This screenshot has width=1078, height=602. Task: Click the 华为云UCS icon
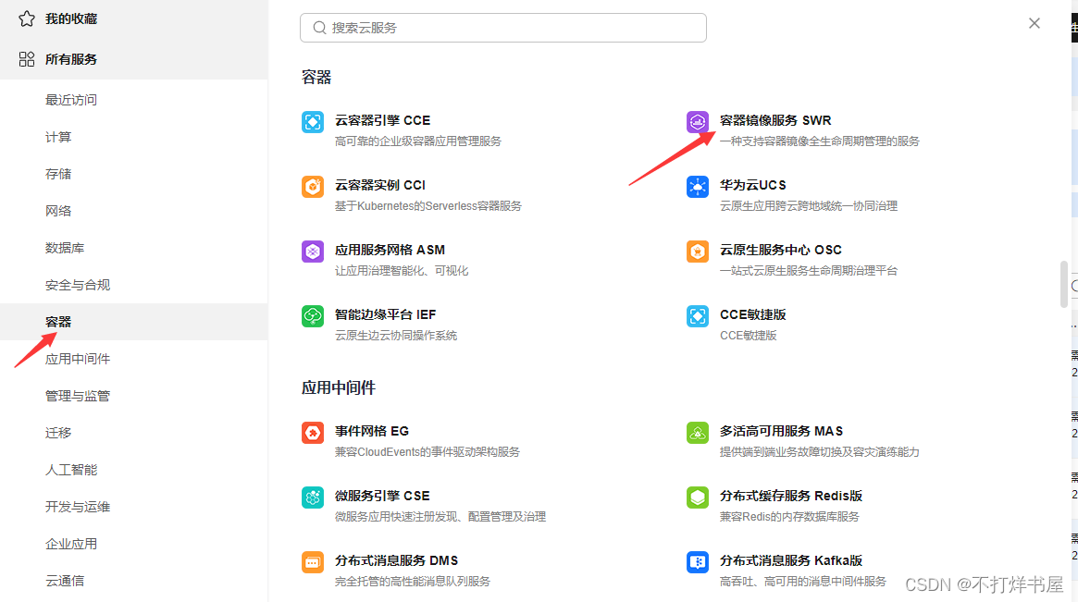[698, 187]
